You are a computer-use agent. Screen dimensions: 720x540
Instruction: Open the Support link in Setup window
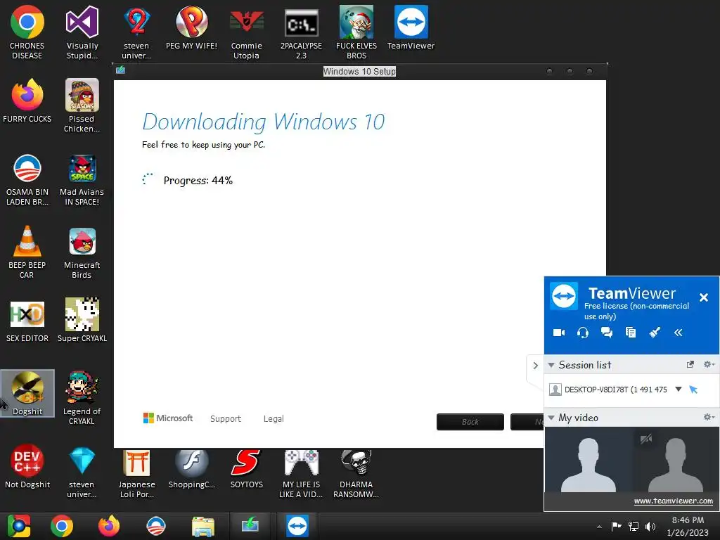tap(226, 419)
